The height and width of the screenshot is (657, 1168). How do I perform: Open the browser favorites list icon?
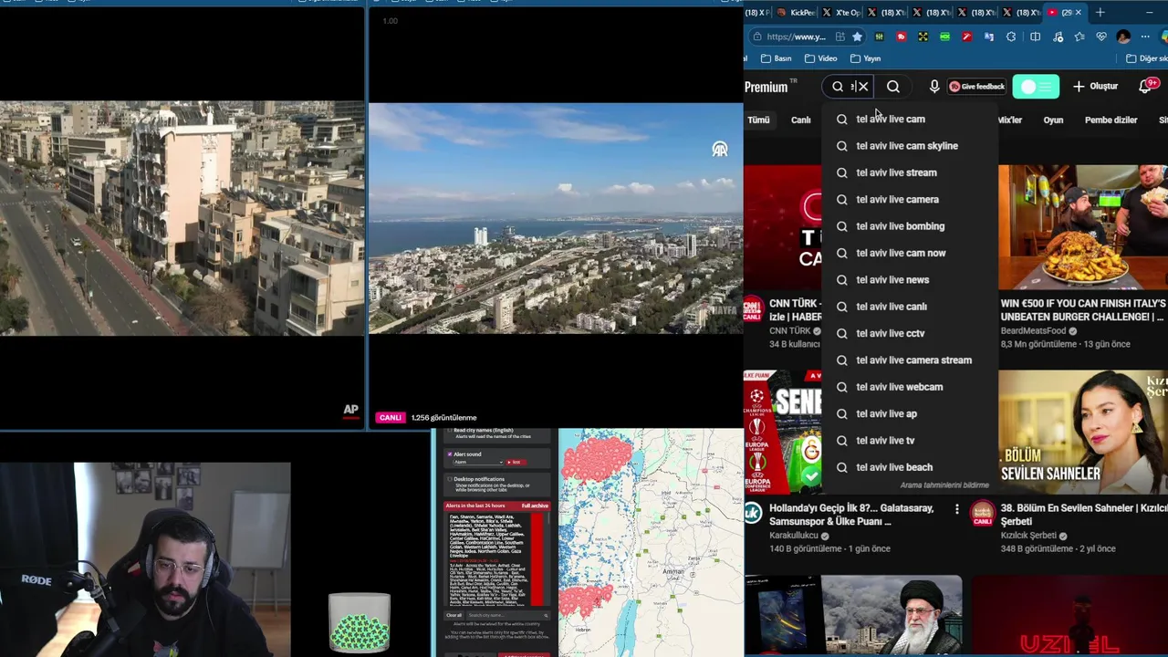(1079, 36)
